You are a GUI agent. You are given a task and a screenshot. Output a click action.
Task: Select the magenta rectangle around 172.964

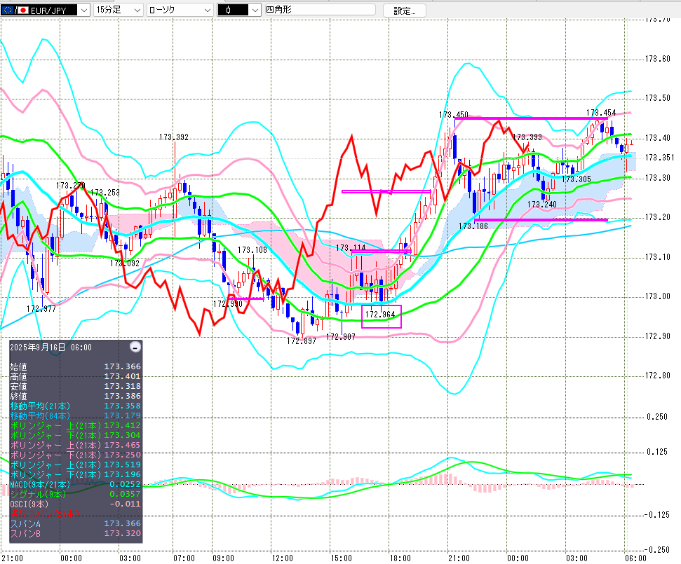(x=382, y=316)
